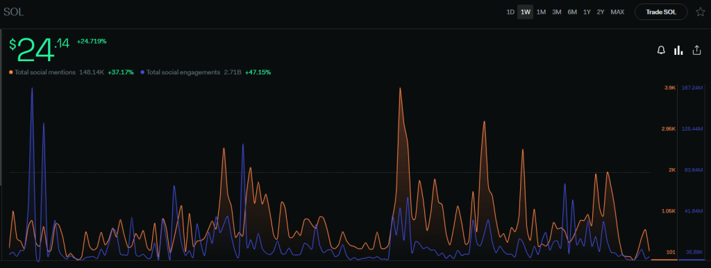Click the 1.05K orange axis label
711x268 pixels.
point(669,211)
